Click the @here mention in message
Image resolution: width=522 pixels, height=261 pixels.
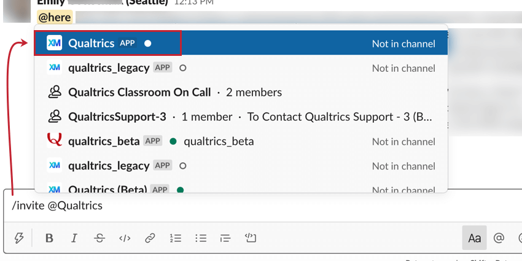point(55,17)
